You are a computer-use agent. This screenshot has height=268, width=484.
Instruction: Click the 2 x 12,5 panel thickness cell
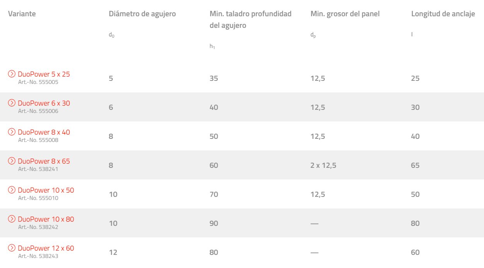click(323, 166)
